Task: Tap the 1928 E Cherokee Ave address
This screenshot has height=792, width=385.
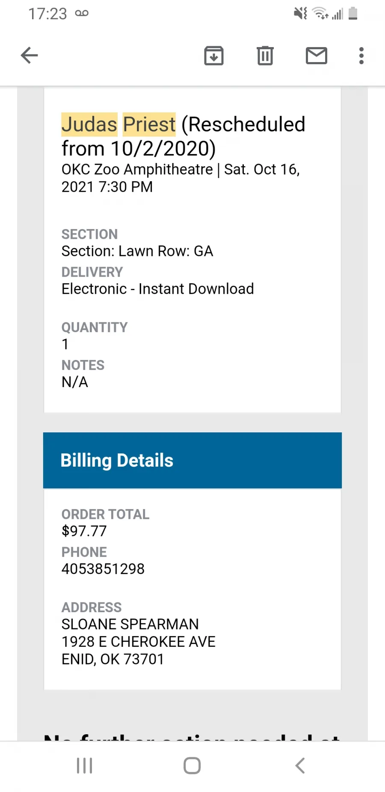Action: pyautogui.click(x=139, y=642)
